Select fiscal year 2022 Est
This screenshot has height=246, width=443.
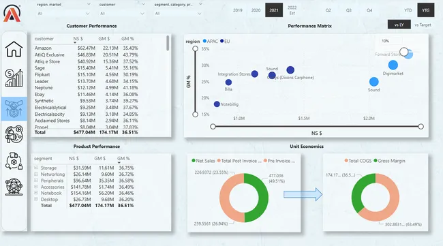click(x=292, y=10)
